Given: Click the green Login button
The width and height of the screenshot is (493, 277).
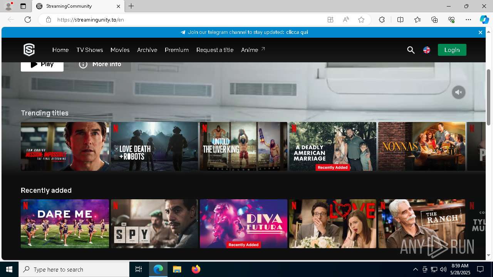Looking at the screenshot, I should click(452, 50).
